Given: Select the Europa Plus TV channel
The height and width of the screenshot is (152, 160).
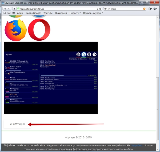Looking at the screenshot, I should [x=21, y=67].
